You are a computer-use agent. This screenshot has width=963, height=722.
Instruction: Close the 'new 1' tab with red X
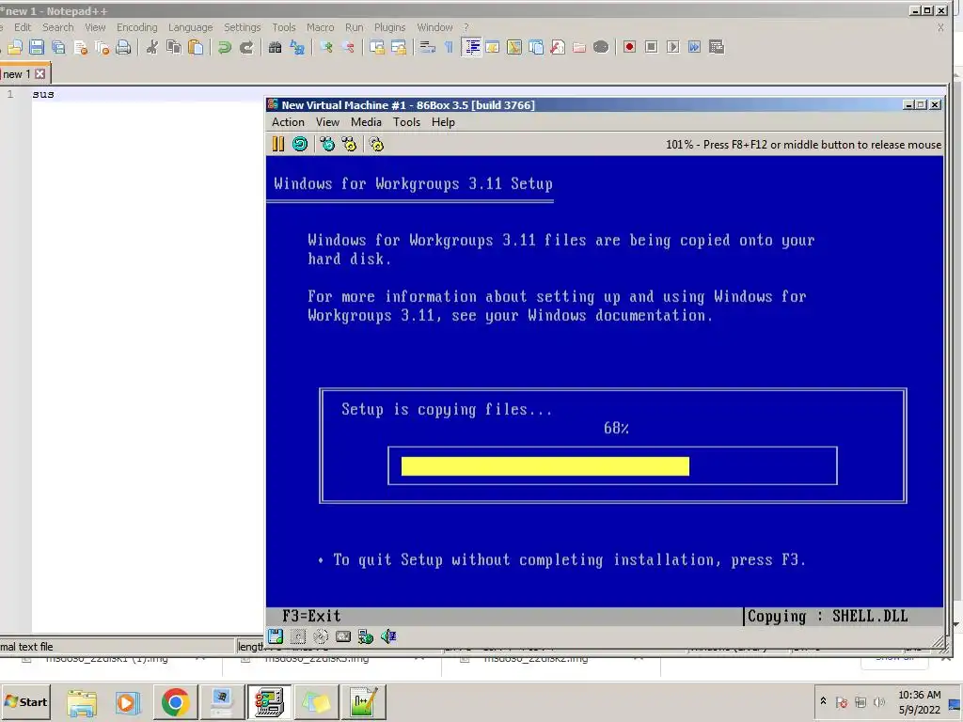click(x=39, y=74)
